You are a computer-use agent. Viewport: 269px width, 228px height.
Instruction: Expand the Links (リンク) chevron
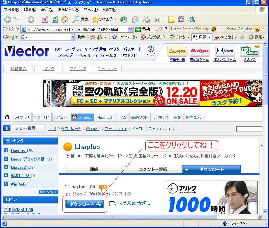click(x=166, y=28)
